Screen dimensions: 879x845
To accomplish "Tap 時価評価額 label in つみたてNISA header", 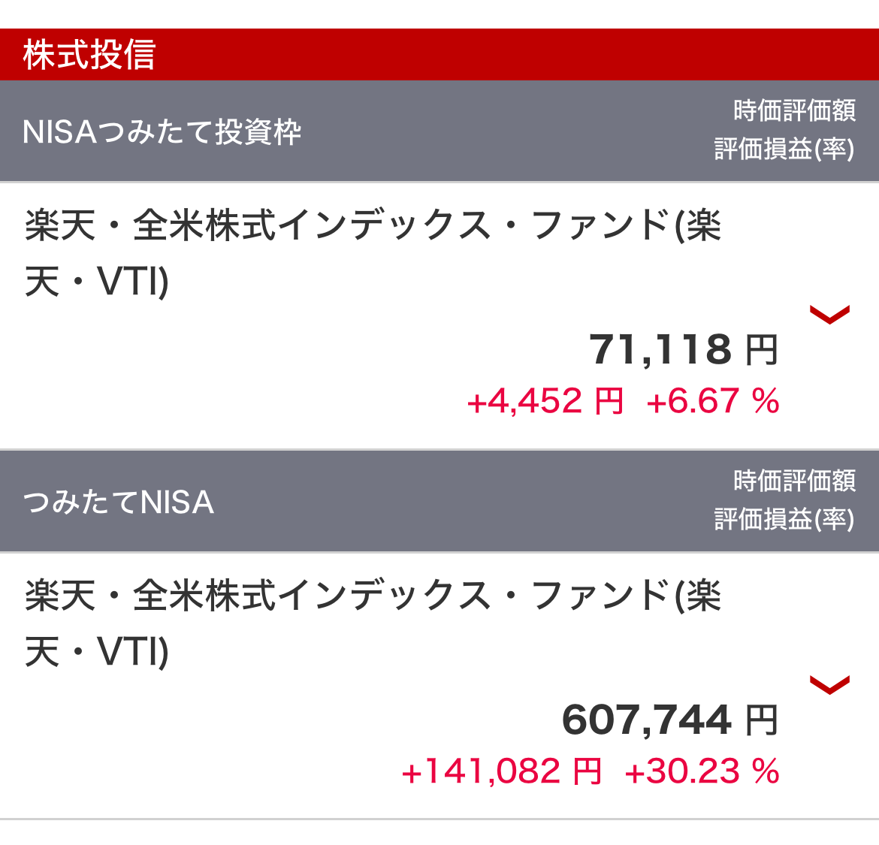I will tap(794, 481).
